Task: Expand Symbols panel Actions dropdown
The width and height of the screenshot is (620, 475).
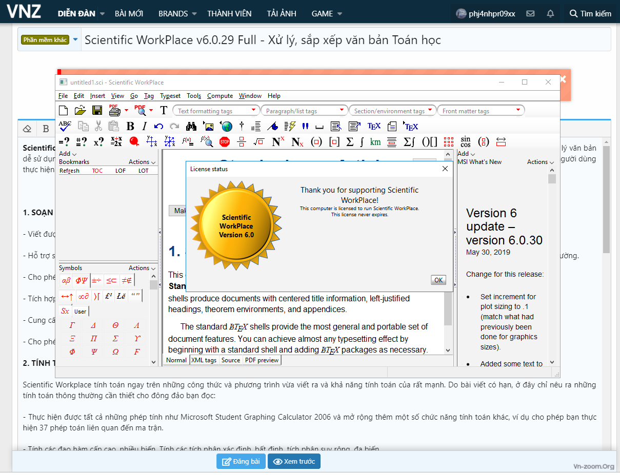Action: tap(142, 268)
